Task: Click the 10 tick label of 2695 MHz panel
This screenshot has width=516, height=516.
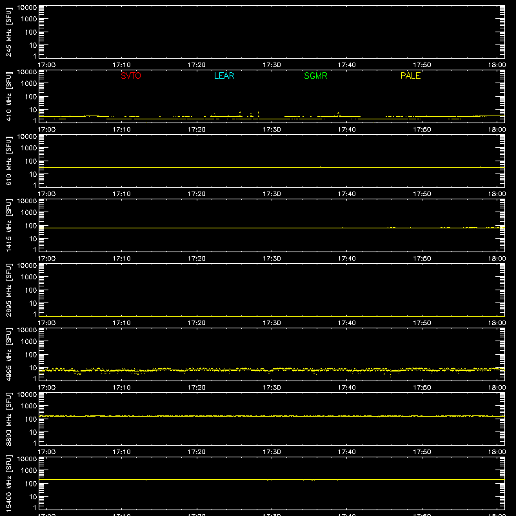Action: [x=33, y=303]
